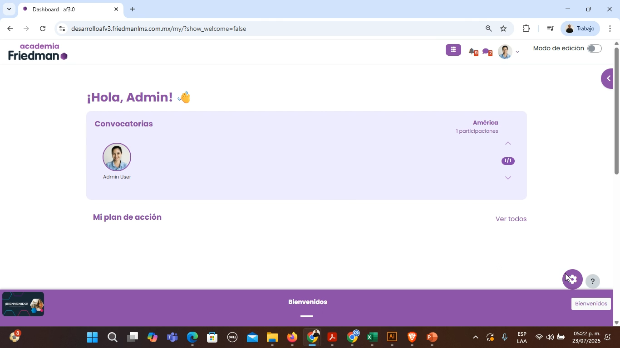Open a new browser tab
The width and height of the screenshot is (620, 348).
[x=133, y=9]
